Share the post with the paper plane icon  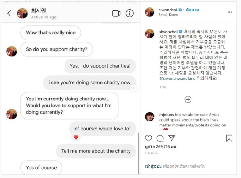coord(172,138)
